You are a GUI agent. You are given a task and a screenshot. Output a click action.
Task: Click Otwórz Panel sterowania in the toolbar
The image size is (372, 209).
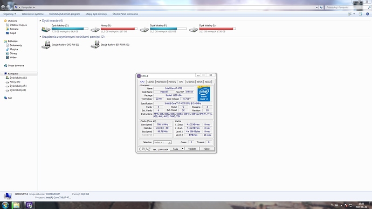125,14
